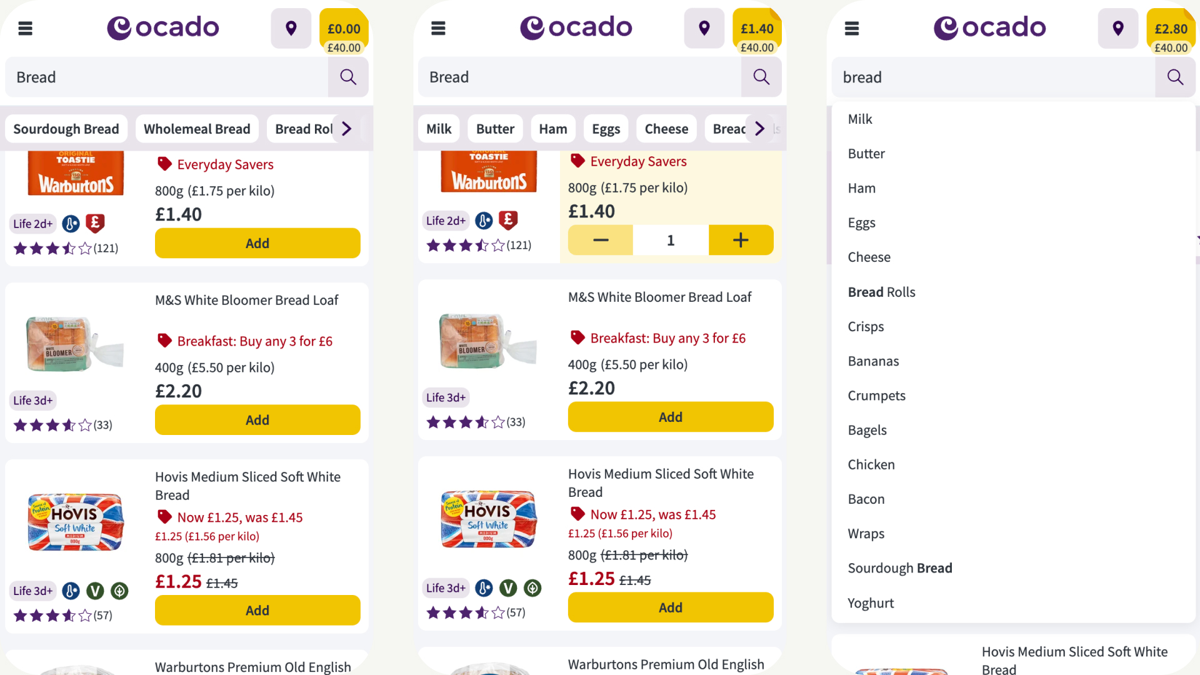Click star rating (33) on left M&S Bloomer
The width and height of the screenshot is (1200, 675).
click(x=62, y=425)
